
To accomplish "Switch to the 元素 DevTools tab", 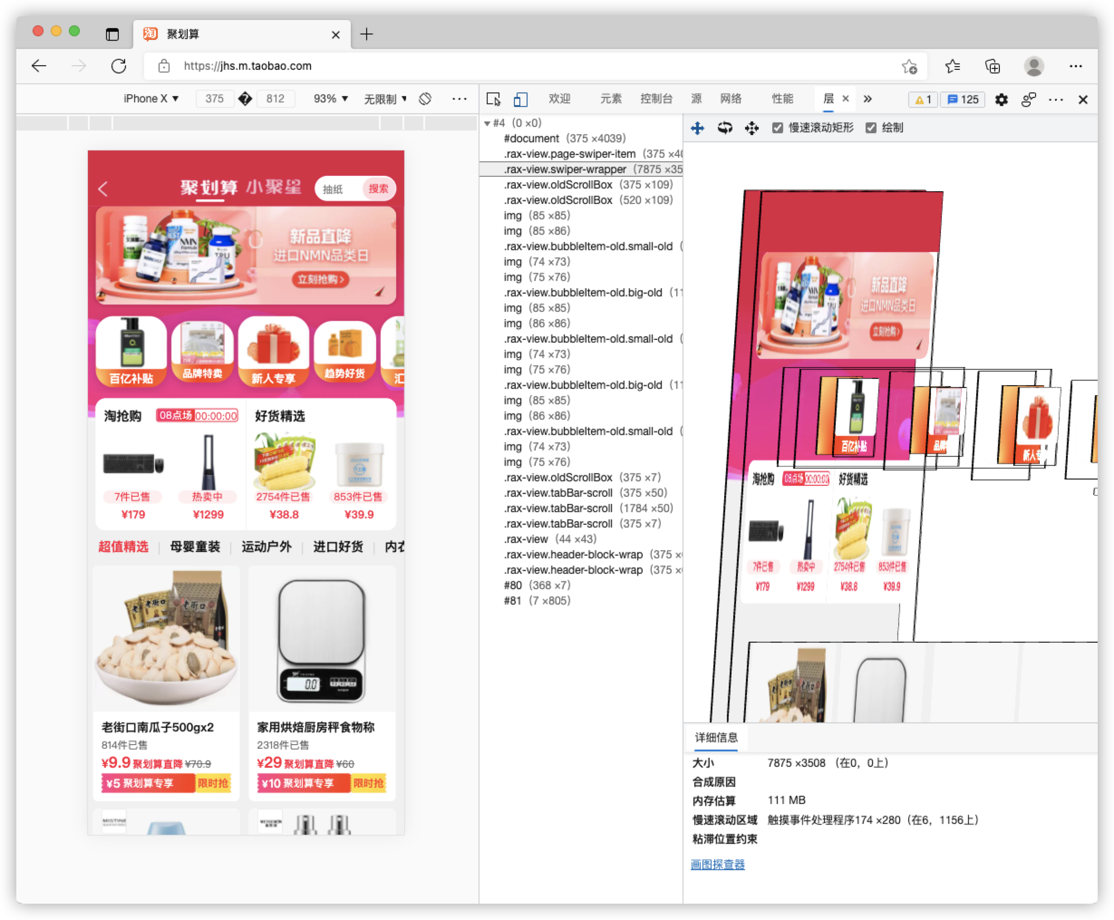I will point(610,99).
